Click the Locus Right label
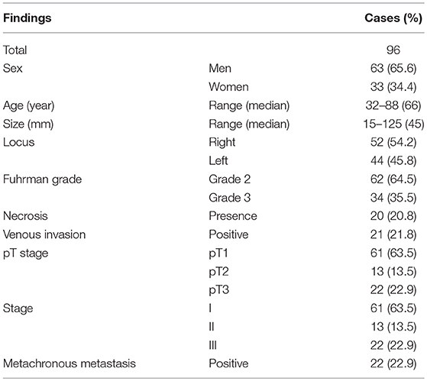The width and height of the screenshot is (427, 381). [222, 142]
